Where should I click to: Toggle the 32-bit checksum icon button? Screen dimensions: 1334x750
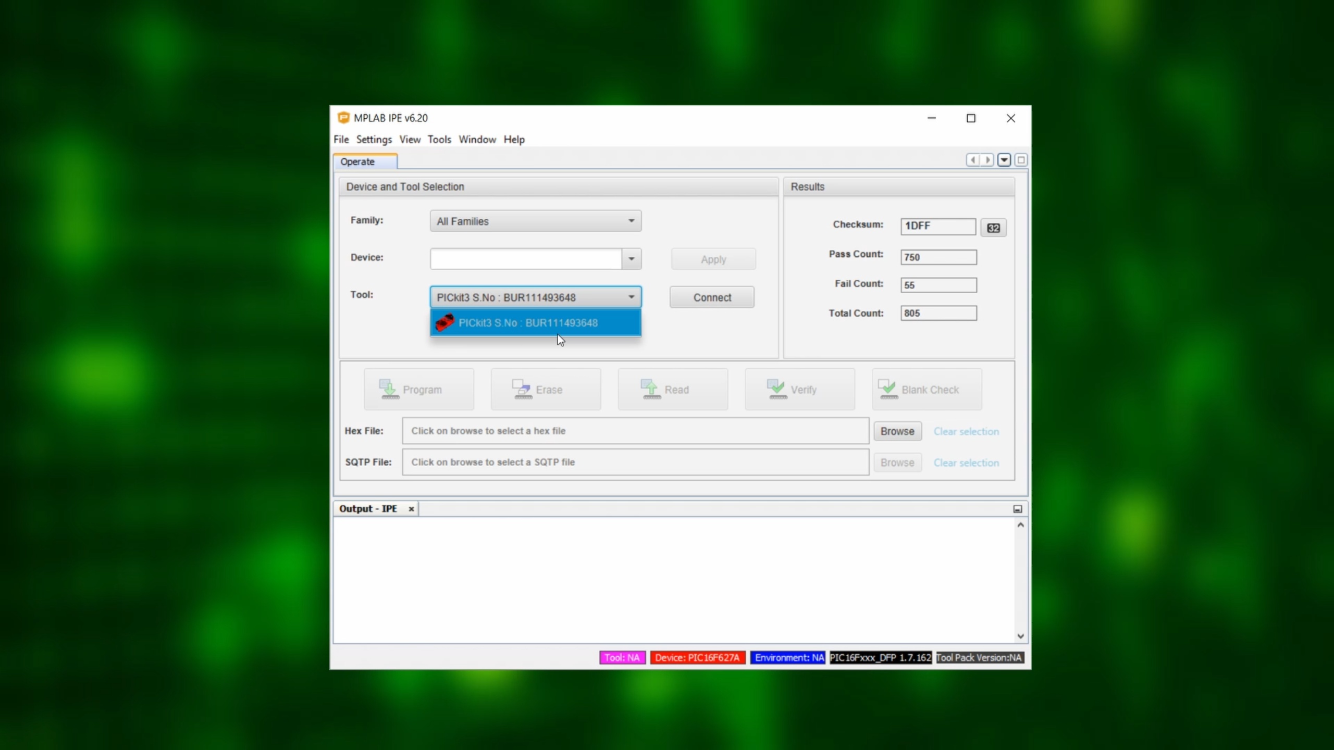coord(993,228)
